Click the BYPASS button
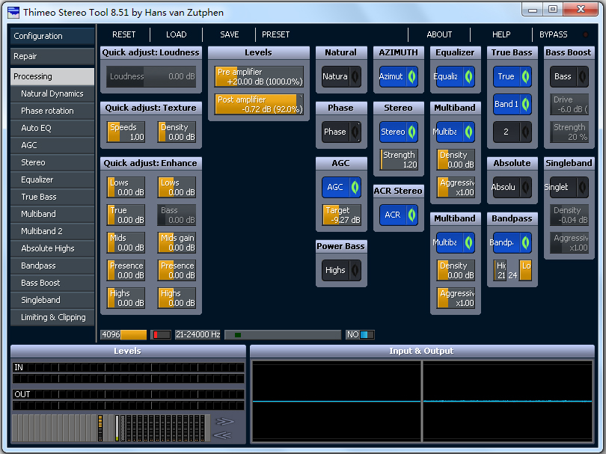 (x=553, y=34)
